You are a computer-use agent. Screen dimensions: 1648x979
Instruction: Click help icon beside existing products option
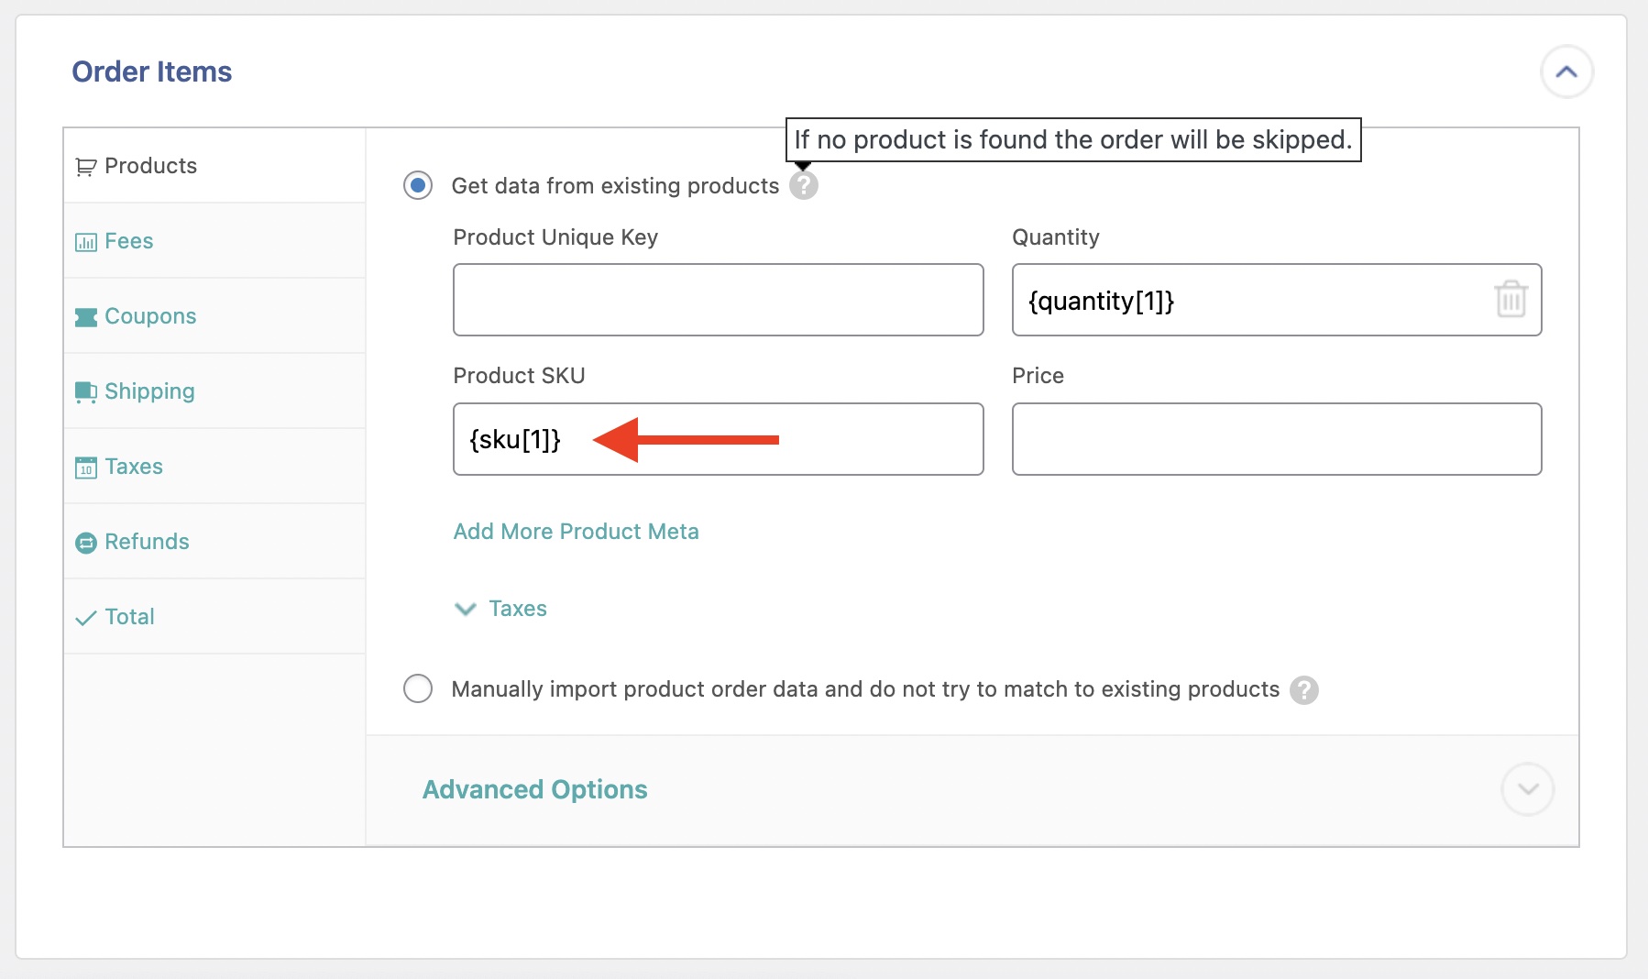804,186
